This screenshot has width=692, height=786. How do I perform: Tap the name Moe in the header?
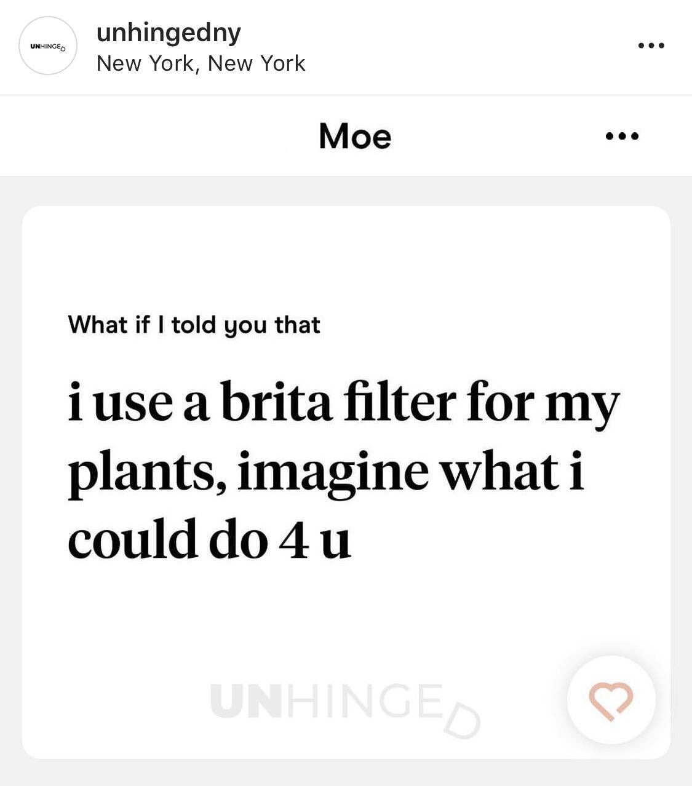(355, 137)
